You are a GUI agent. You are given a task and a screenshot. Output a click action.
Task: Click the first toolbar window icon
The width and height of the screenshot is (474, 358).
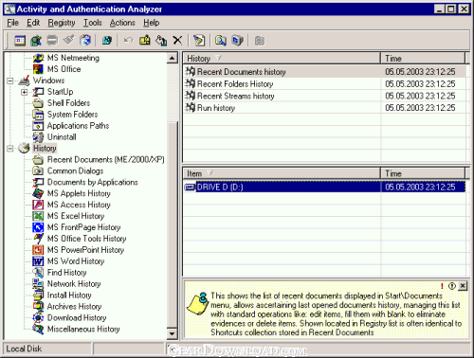click(20, 41)
